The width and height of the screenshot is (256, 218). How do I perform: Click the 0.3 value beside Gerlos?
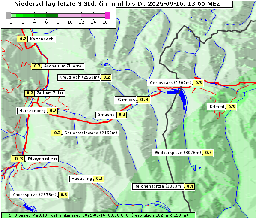click(143, 100)
